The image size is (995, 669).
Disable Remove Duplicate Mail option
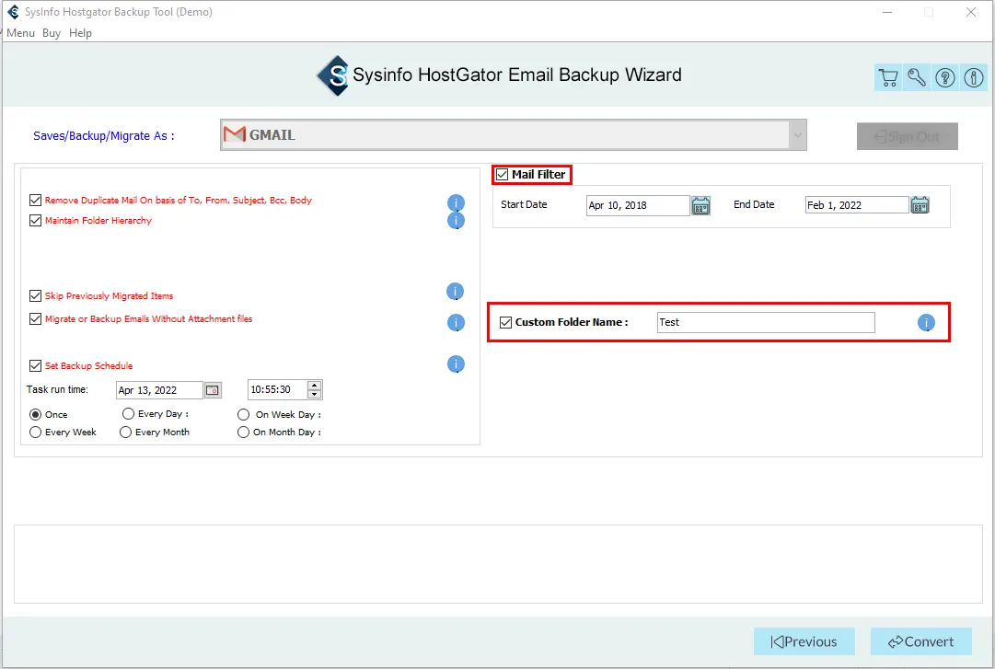click(36, 201)
